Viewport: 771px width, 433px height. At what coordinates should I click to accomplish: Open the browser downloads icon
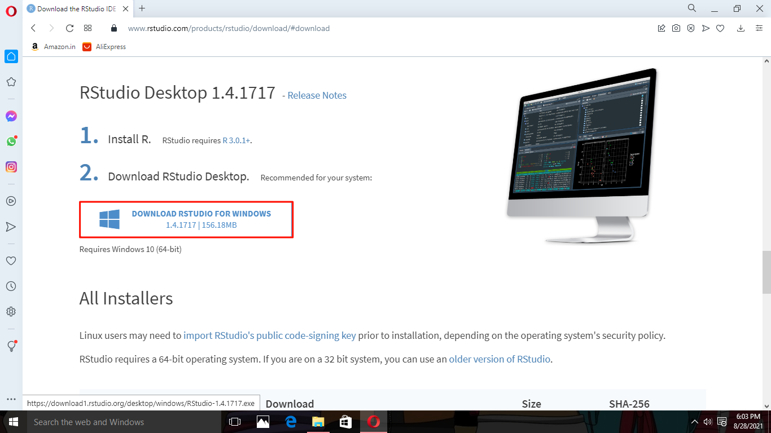click(741, 28)
